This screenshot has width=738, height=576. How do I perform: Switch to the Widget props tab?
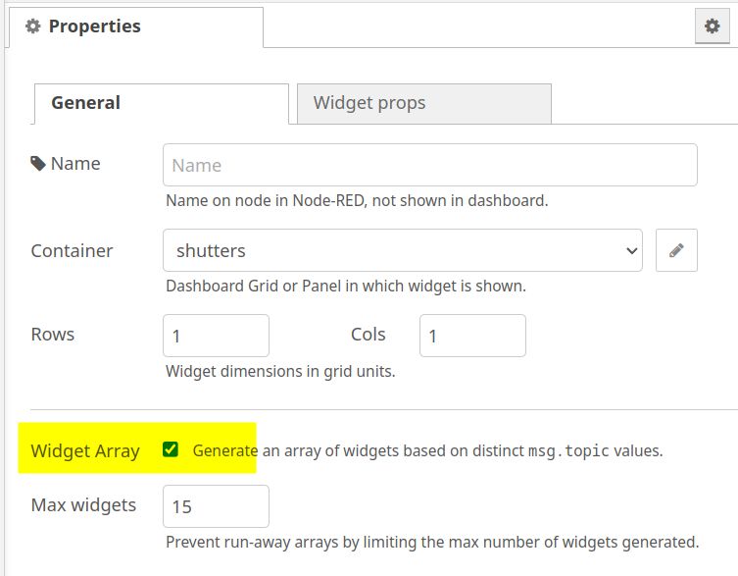click(424, 104)
